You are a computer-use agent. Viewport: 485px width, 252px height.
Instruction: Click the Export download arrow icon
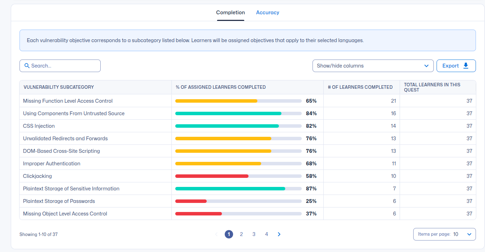coord(466,66)
